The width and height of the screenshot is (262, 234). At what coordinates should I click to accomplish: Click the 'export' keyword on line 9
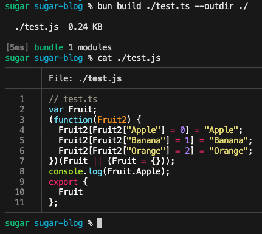click(x=63, y=182)
